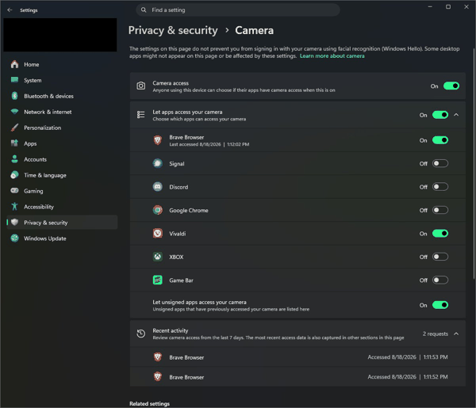Image resolution: width=476 pixels, height=408 pixels.
Task: Open the Apps settings category
Action: pyautogui.click(x=62, y=143)
